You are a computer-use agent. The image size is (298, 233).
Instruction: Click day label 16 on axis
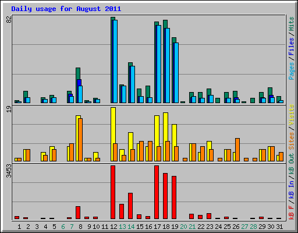pos(148,227)
